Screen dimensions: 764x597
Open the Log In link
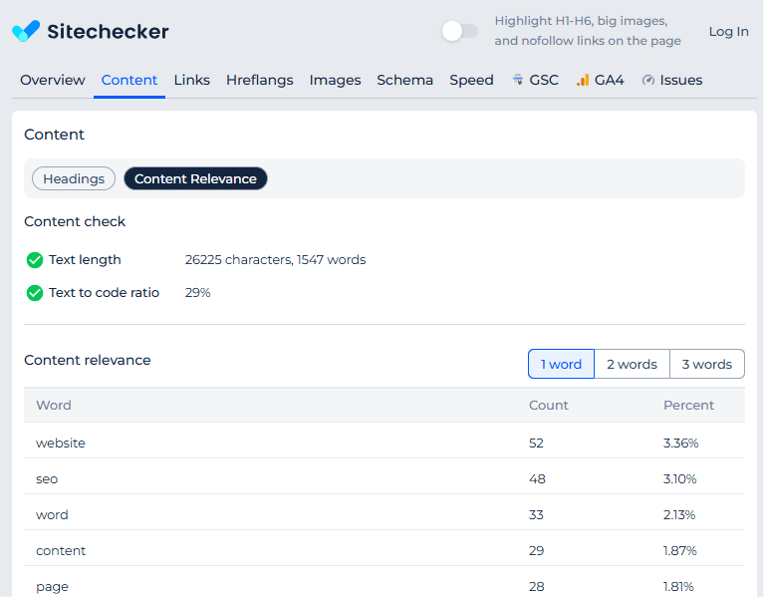[728, 32]
